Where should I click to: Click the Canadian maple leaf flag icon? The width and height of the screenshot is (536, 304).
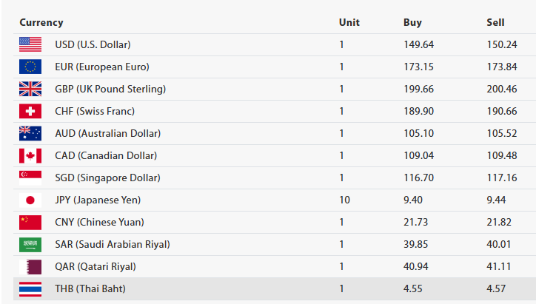30,155
